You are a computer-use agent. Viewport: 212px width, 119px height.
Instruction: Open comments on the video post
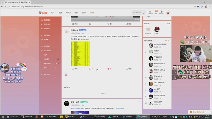(91, 24)
